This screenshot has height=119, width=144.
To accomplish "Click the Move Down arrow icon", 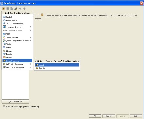I will [24, 9].
